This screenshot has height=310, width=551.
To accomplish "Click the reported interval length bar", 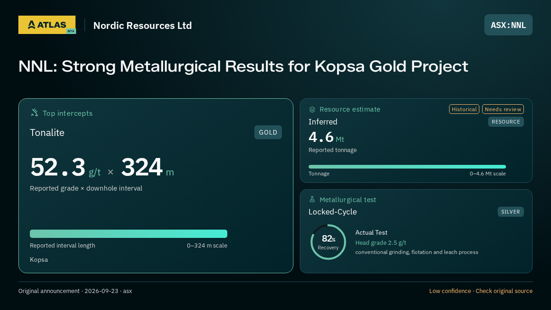I will click(129, 234).
